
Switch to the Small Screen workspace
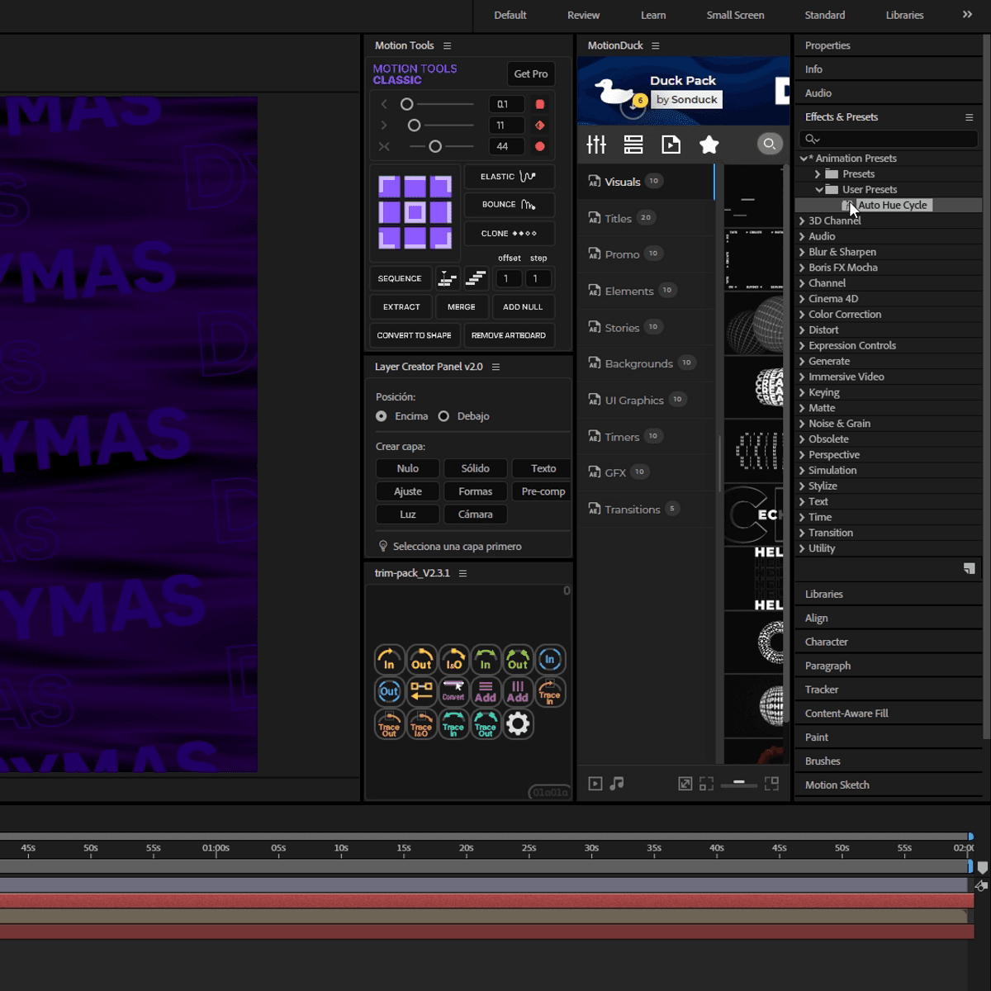click(x=735, y=15)
